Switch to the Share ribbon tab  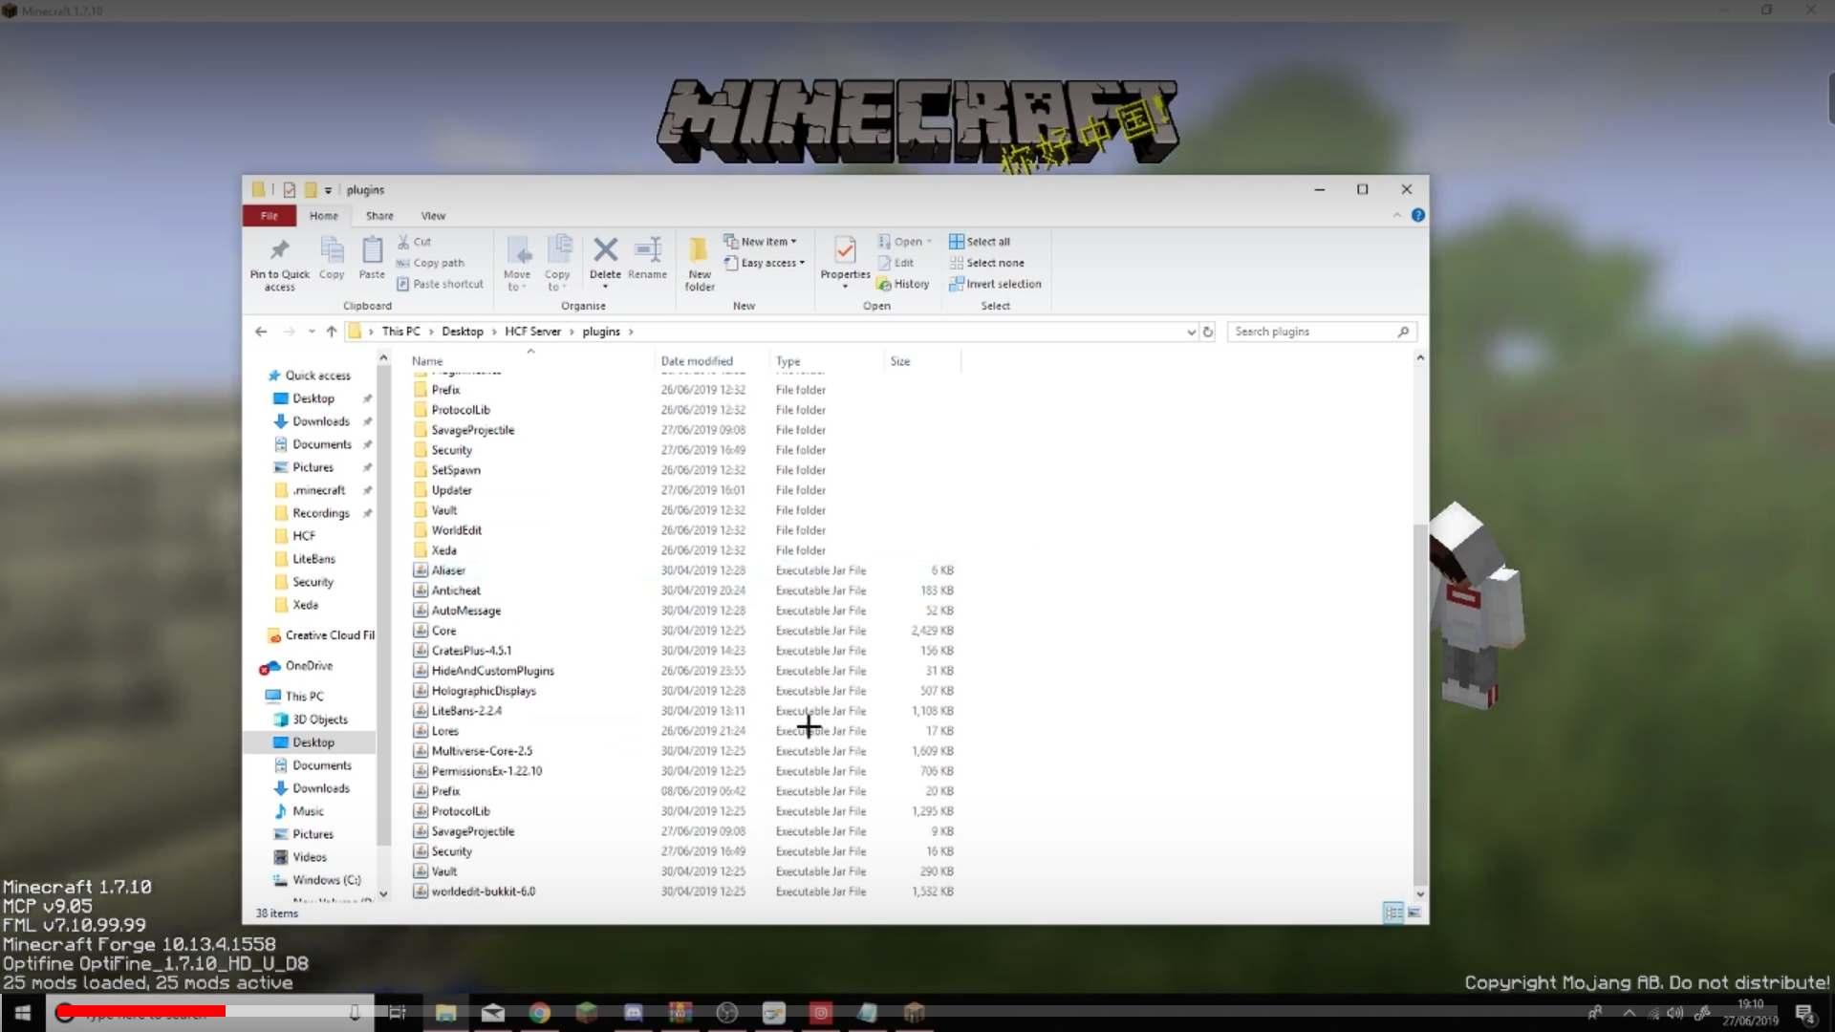point(379,216)
